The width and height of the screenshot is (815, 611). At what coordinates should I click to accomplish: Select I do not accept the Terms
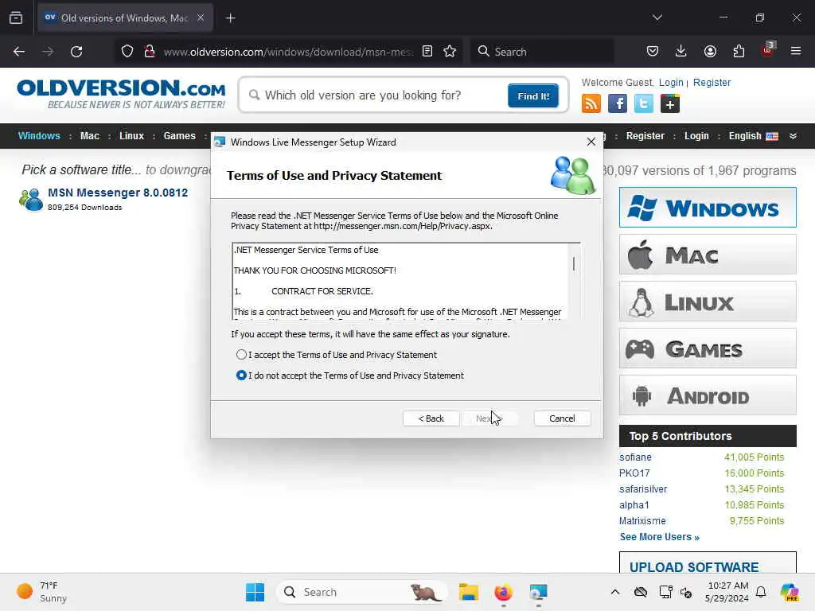[240, 376]
